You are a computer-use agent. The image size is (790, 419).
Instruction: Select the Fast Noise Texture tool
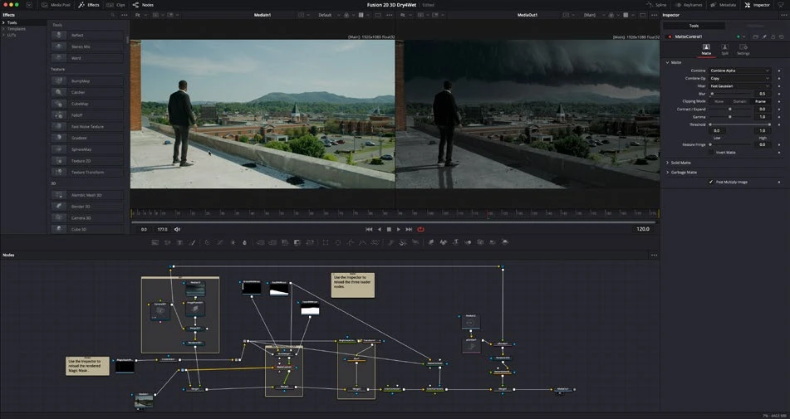[87, 126]
